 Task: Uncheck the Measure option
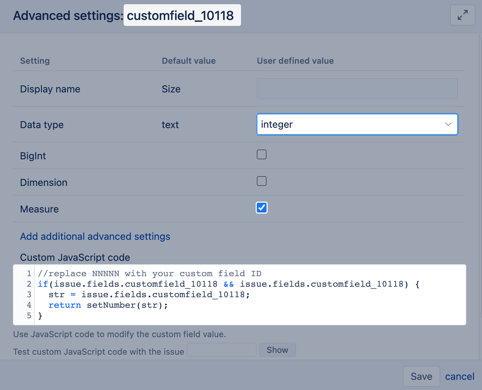(261, 208)
